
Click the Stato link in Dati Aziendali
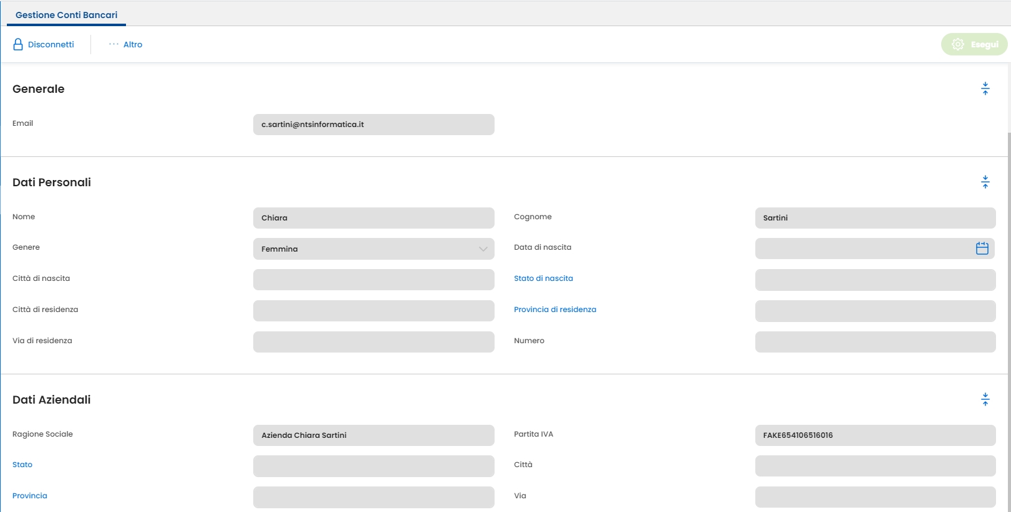point(22,465)
